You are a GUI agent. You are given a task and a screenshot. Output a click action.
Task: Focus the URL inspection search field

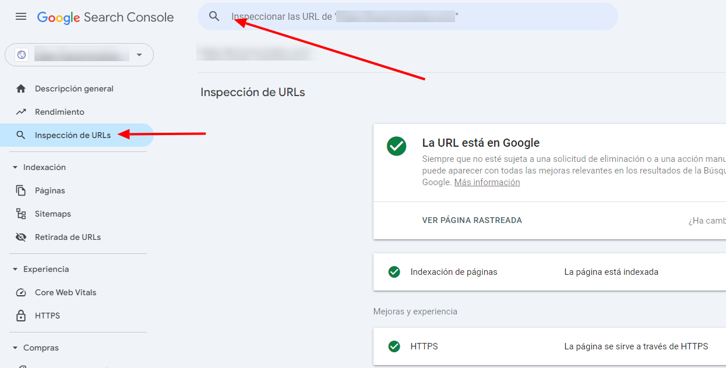408,16
